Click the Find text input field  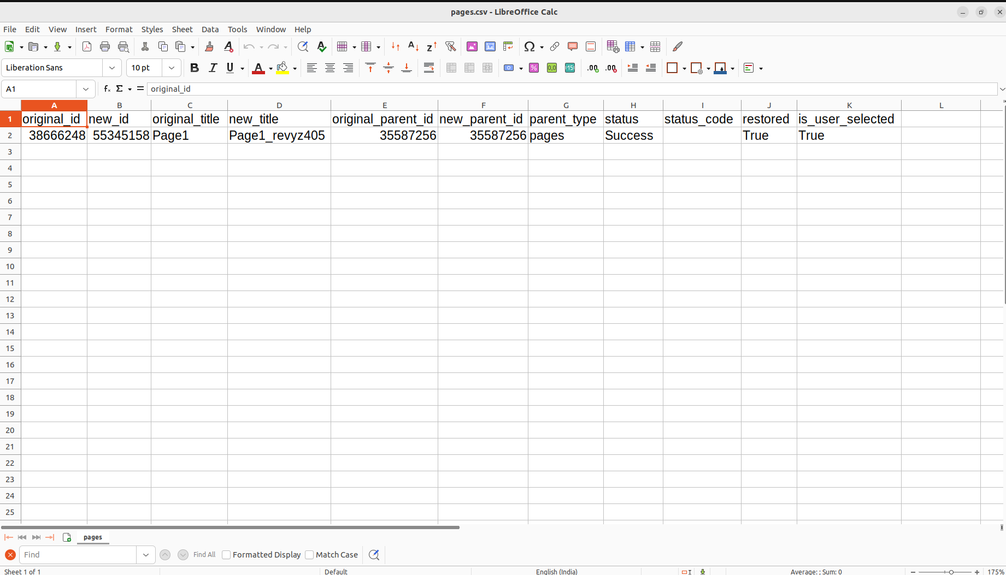[x=78, y=555]
